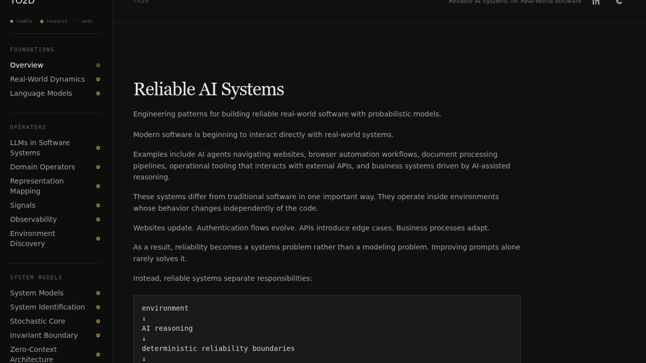
Task: Click 'deterministic reliability boundaries' code line
Action: (218, 349)
